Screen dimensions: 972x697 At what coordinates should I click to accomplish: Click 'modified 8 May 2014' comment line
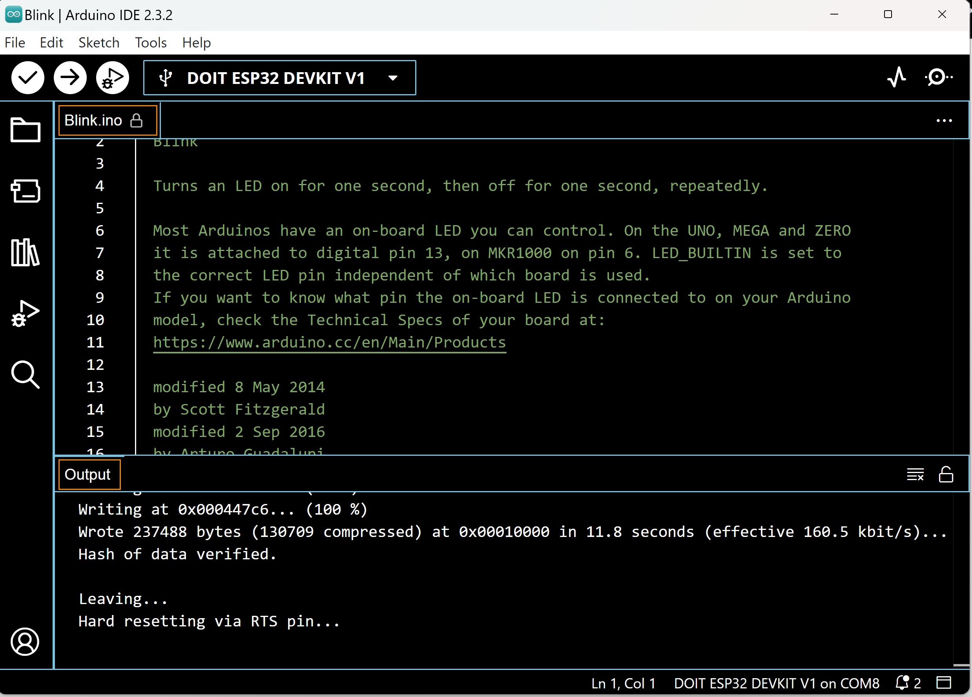tap(239, 387)
